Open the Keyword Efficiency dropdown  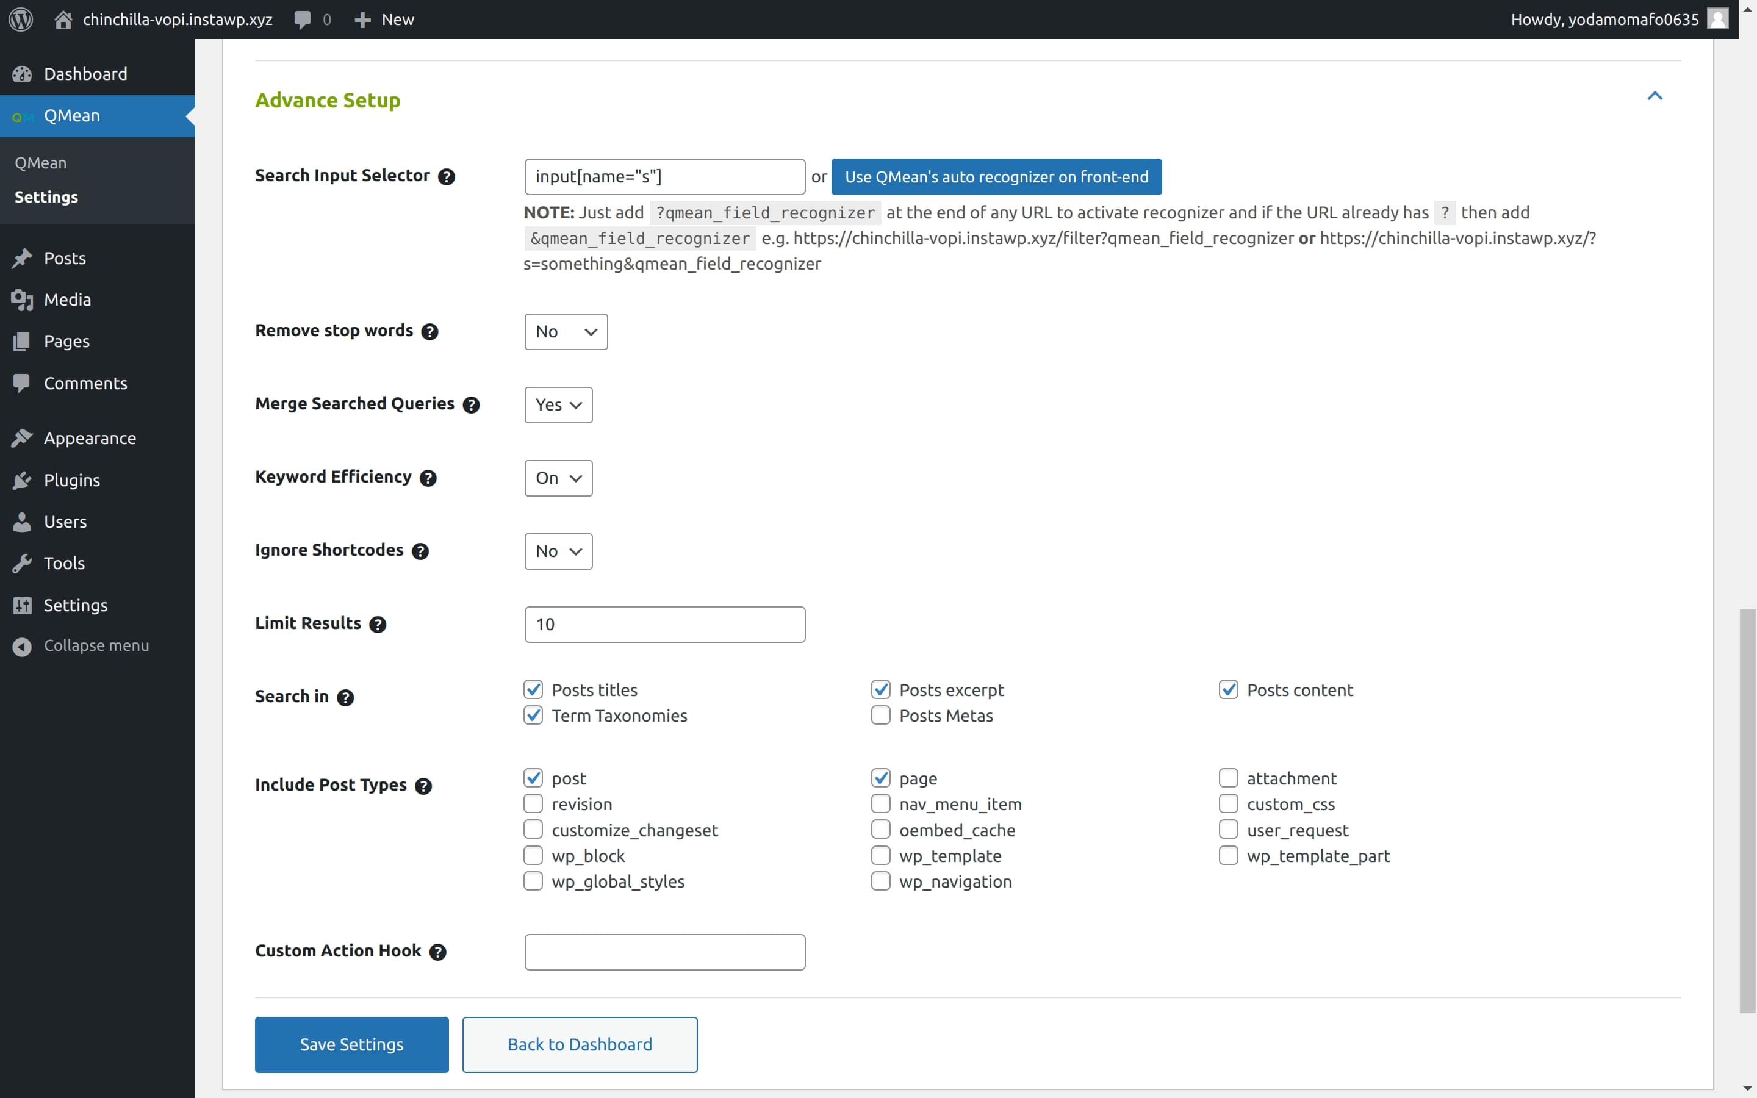pos(558,479)
